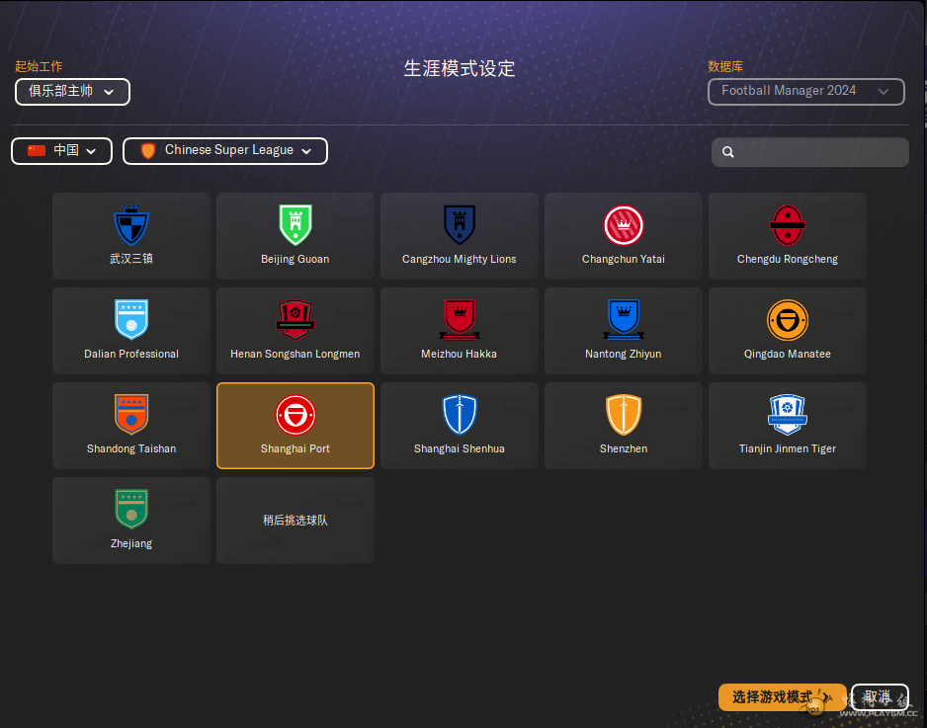Click the Qingdao Manatee orange badge
Screen dimensions: 927x728
(788, 320)
